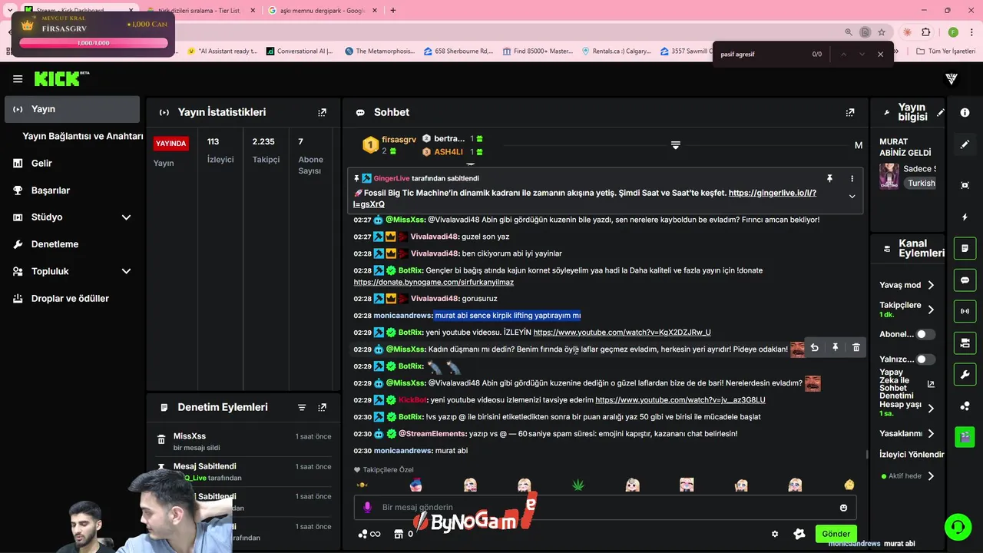Close the find-in-page bar
Viewport: 983px width, 553px height.
880,55
